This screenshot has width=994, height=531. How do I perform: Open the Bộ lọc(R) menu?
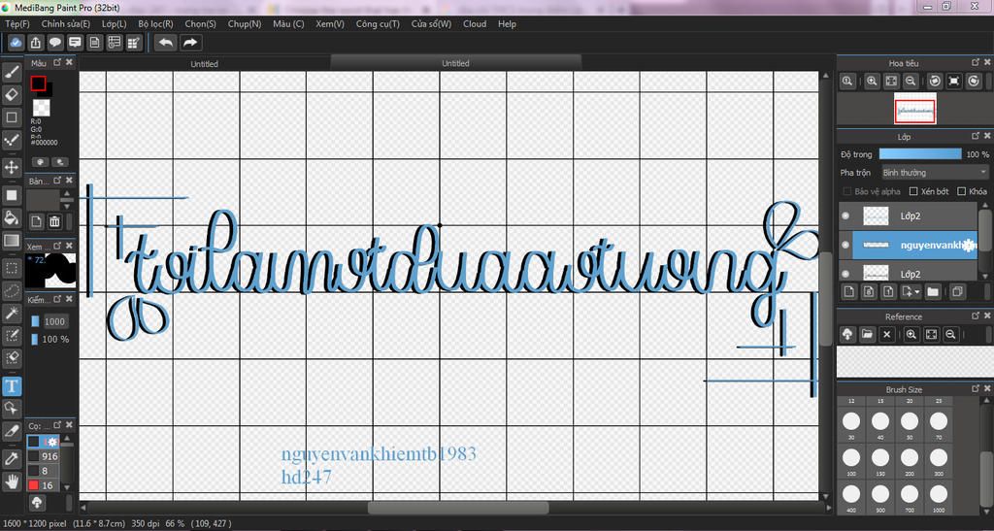pyautogui.click(x=156, y=24)
